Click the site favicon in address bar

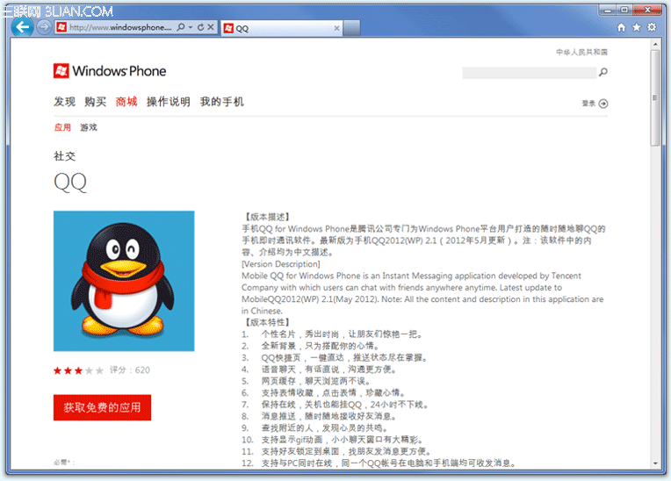(61, 27)
